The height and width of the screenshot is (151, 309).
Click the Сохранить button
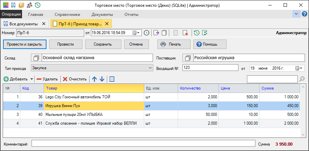coord(103,44)
